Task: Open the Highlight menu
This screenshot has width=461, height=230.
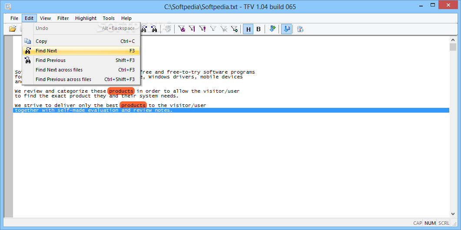Action: tap(86, 18)
